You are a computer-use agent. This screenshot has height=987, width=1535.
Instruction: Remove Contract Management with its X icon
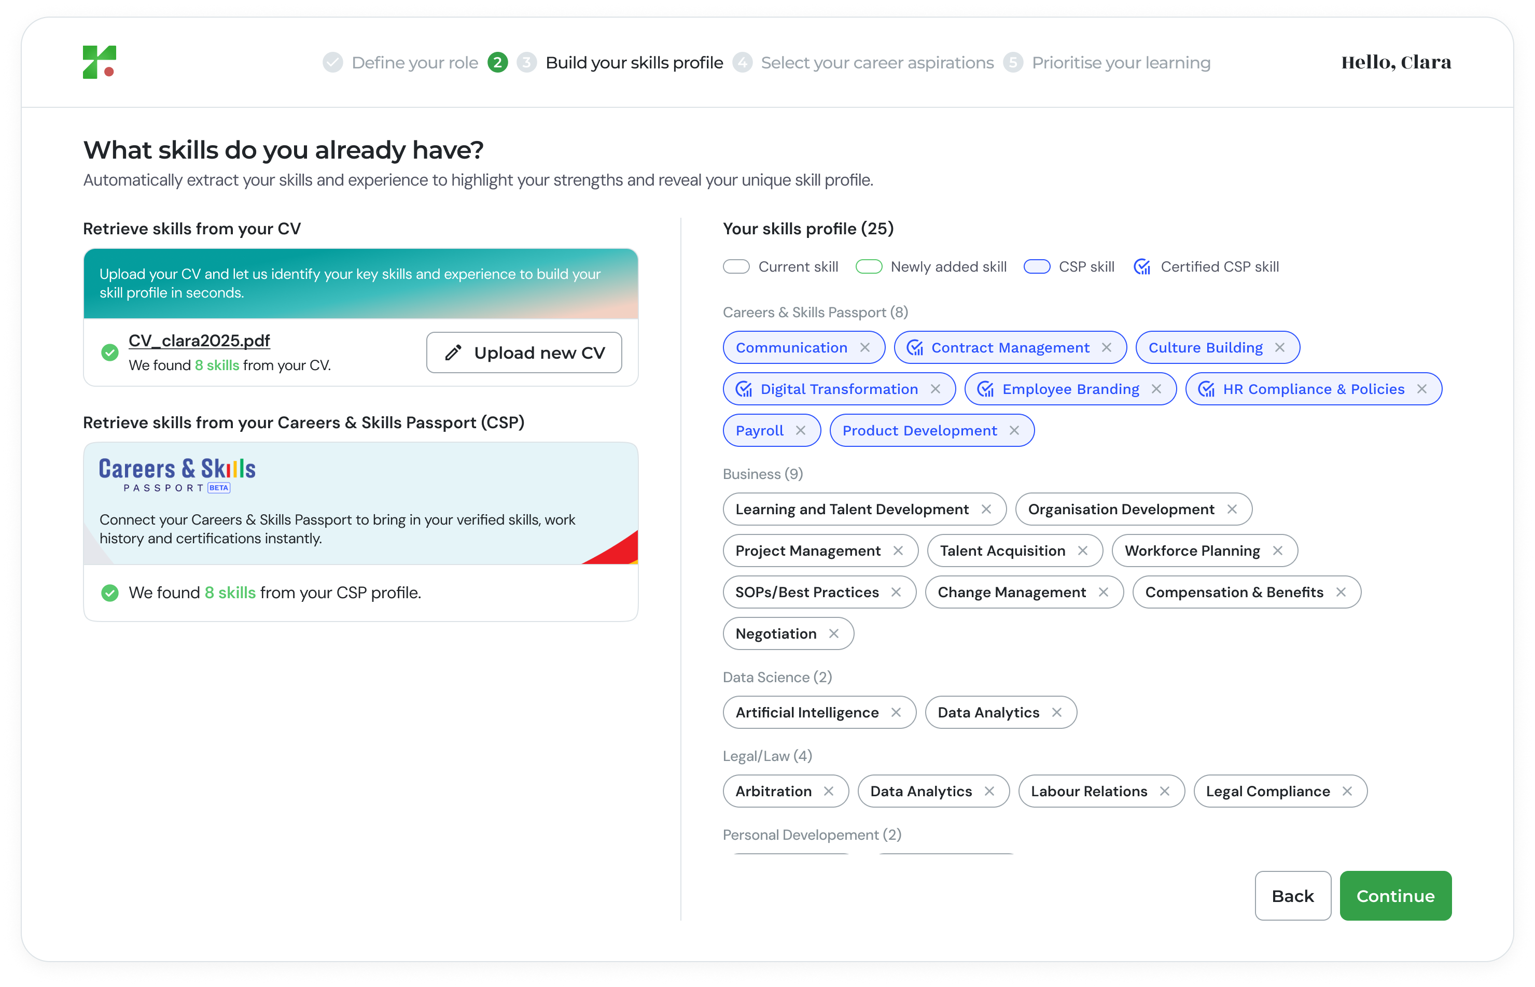[1107, 347]
